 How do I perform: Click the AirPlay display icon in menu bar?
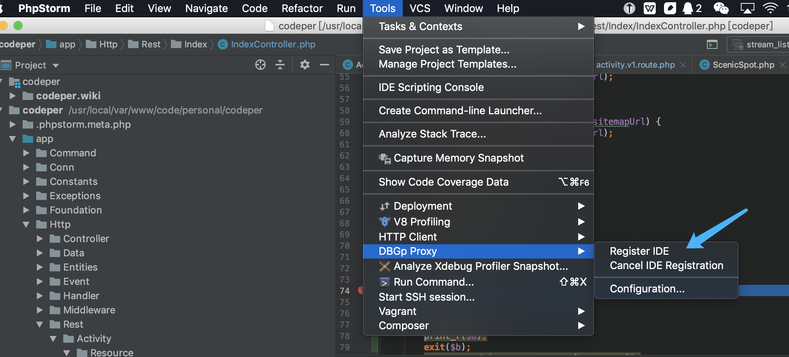(x=747, y=8)
